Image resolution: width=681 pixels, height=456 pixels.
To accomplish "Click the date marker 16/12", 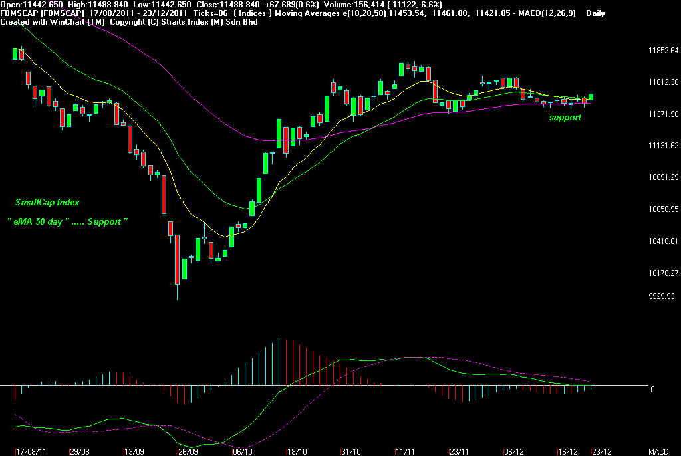I will point(568,451).
